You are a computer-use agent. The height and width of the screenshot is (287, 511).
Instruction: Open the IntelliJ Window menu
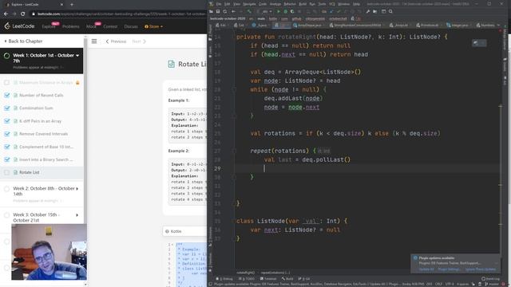pos(343,4)
